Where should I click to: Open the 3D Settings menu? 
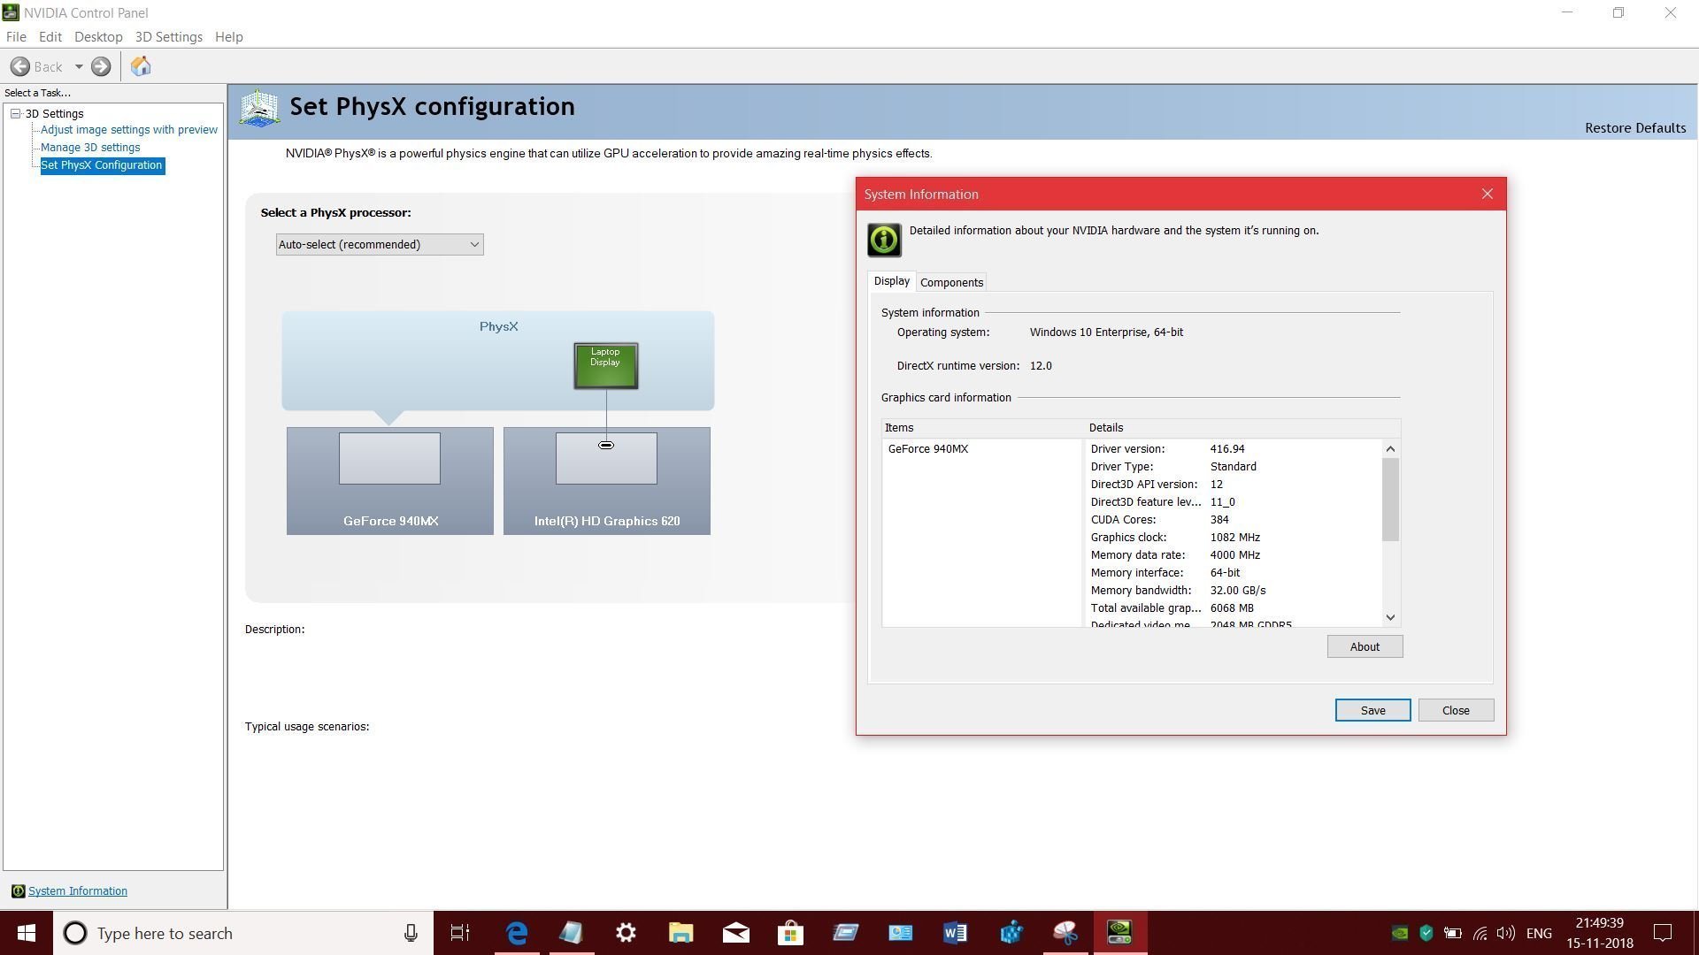coord(168,37)
